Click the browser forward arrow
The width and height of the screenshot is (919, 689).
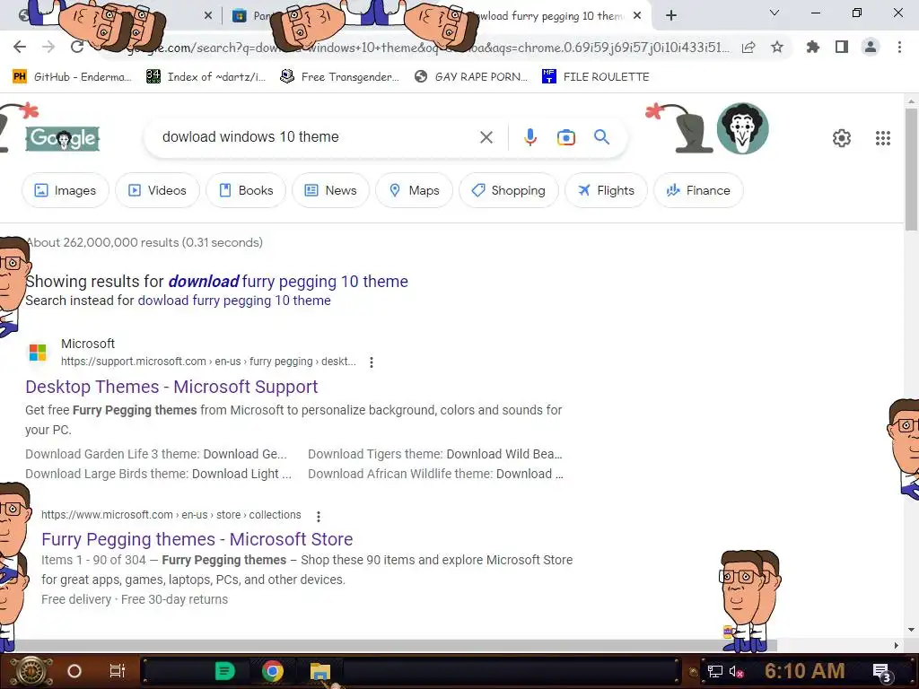pos(48,47)
